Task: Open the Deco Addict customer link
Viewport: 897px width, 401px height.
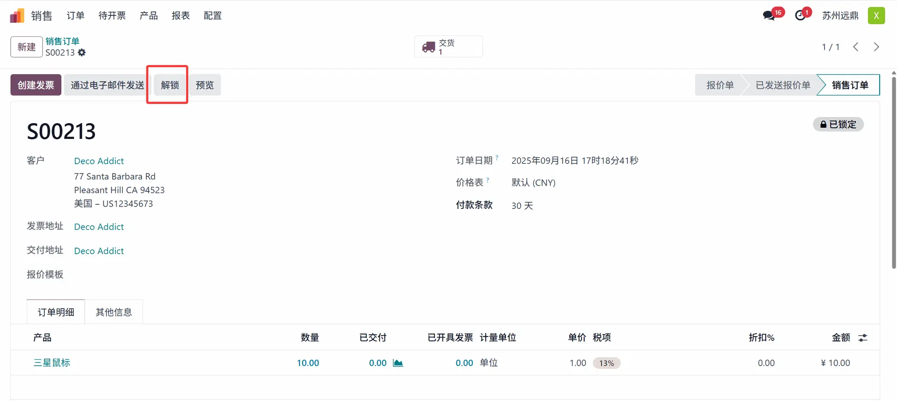Action: 99,161
